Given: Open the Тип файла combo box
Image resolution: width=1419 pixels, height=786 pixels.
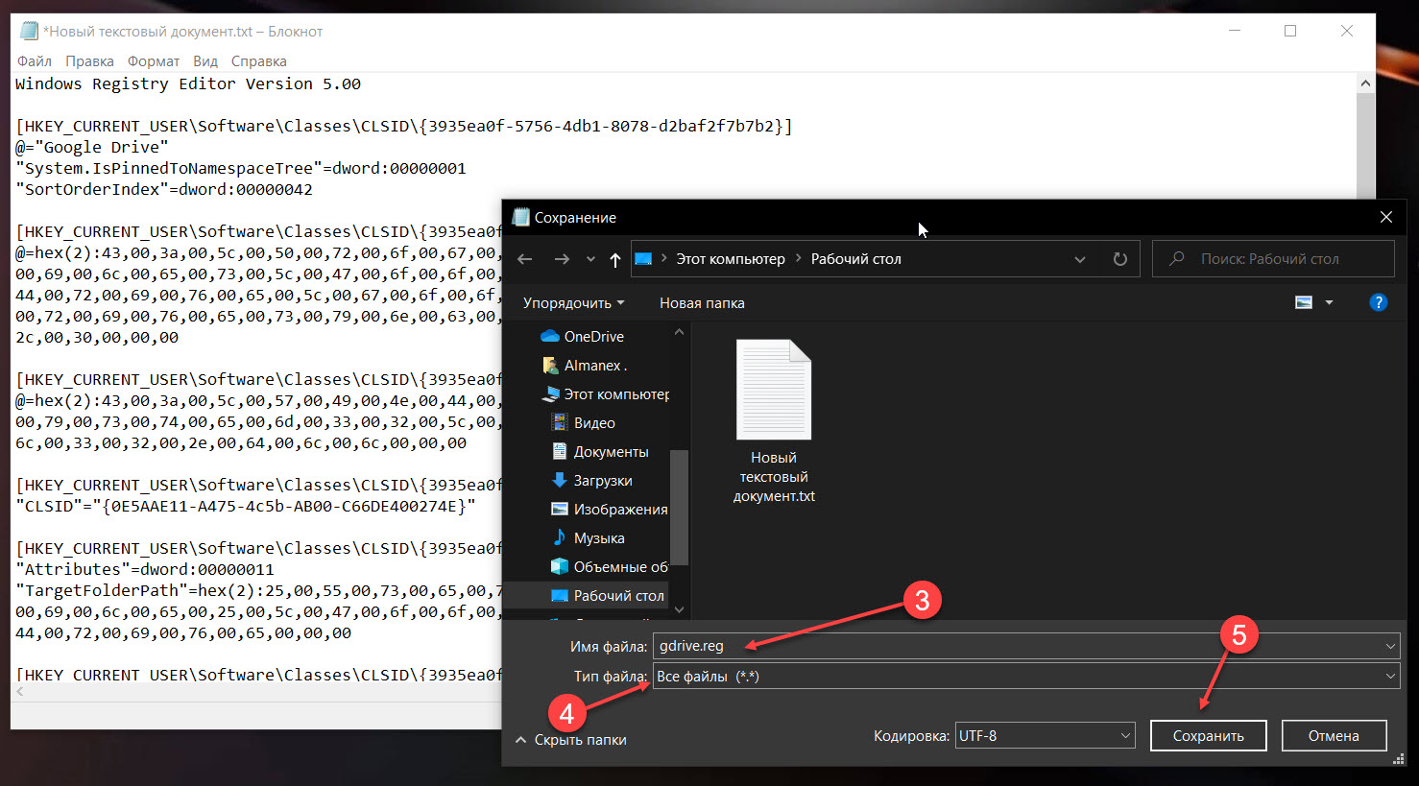Looking at the screenshot, I should pyautogui.click(x=1026, y=677).
